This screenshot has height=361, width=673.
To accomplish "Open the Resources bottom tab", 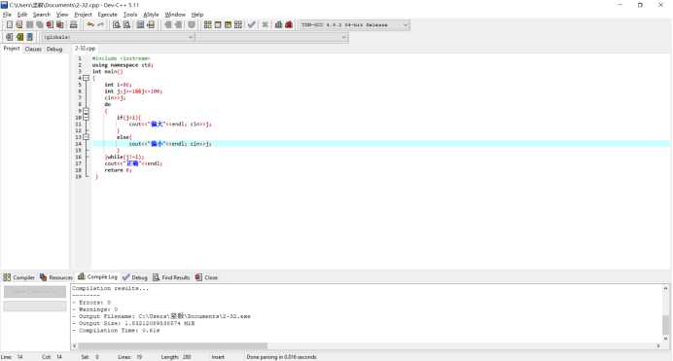I will pyautogui.click(x=56, y=277).
